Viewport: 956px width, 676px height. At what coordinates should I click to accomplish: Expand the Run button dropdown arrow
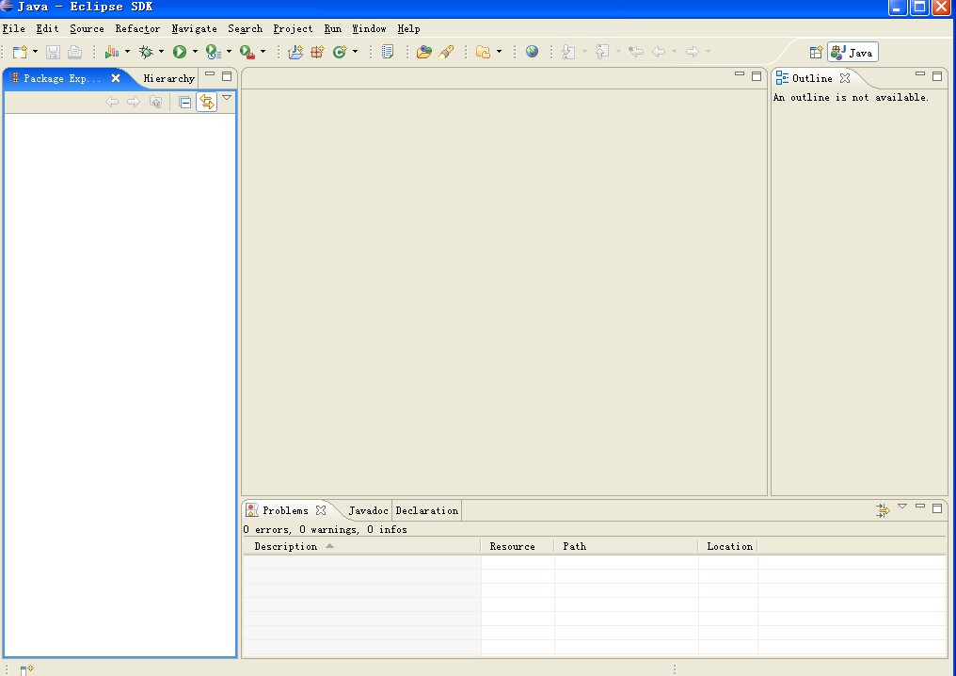pyautogui.click(x=195, y=53)
